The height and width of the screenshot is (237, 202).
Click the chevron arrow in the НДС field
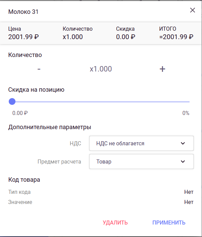[183, 143]
